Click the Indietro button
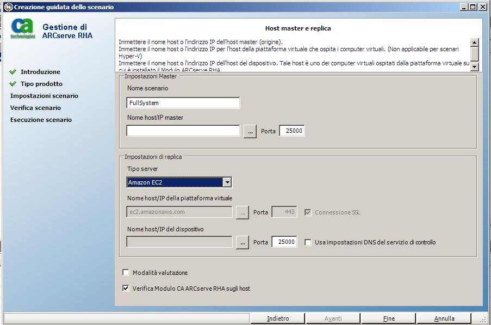This screenshot has height=325, width=491. coord(279,318)
